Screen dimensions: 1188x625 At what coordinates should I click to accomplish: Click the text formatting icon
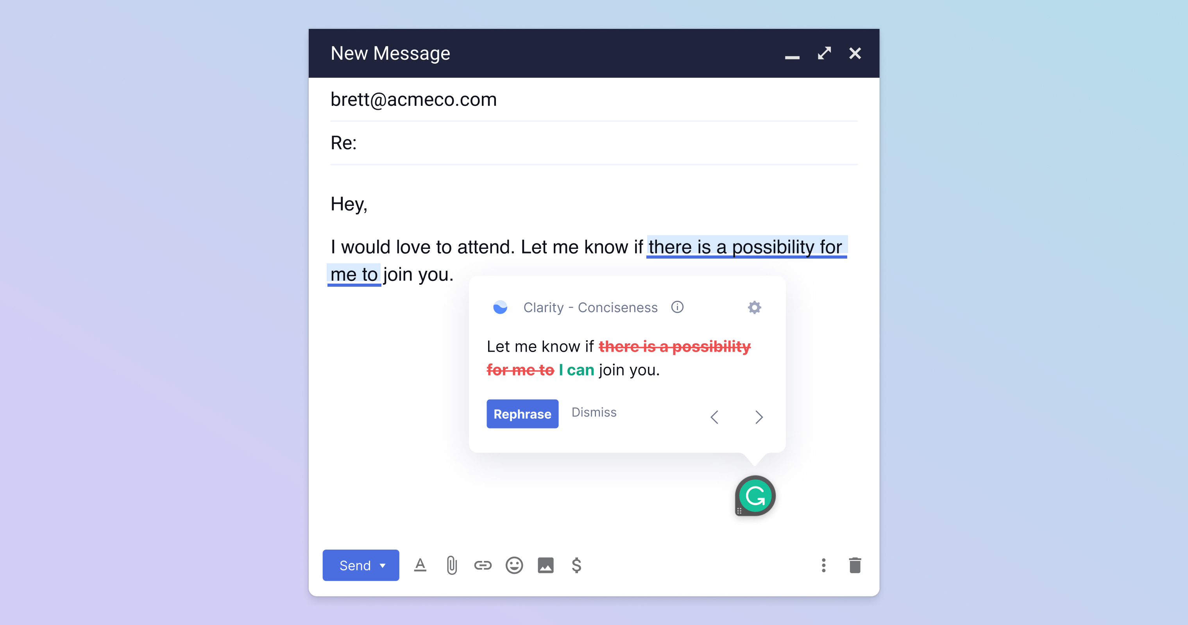coord(422,565)
